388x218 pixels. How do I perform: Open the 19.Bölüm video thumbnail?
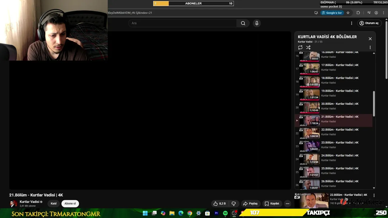coord(309,94)
